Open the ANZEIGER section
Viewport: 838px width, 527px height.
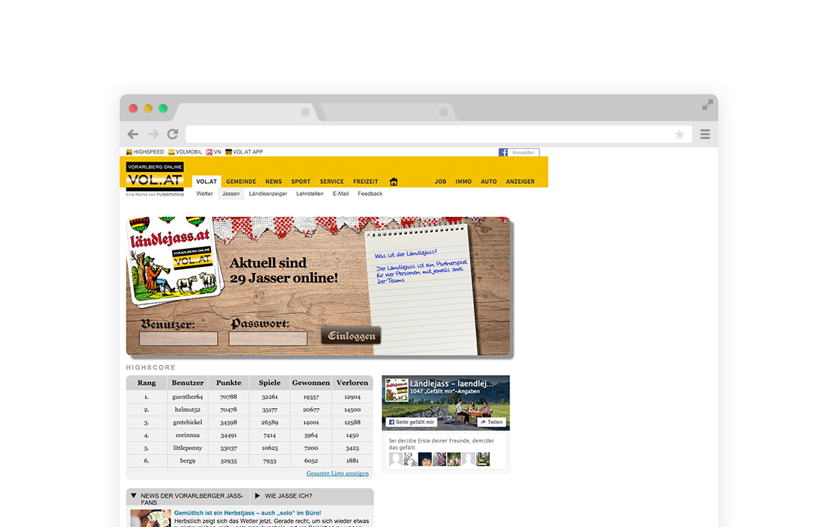tap(520, 182)
